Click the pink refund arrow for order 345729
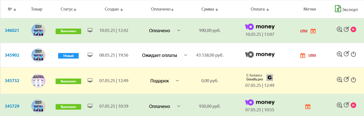The width and height of the screenshot is (364, 116). coord(353,105)
